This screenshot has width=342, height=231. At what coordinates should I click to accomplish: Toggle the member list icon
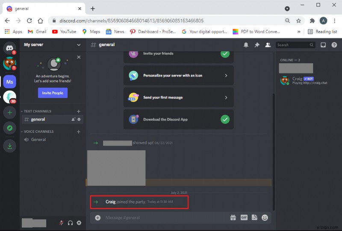pyautogui.click(x=268, y=45)
